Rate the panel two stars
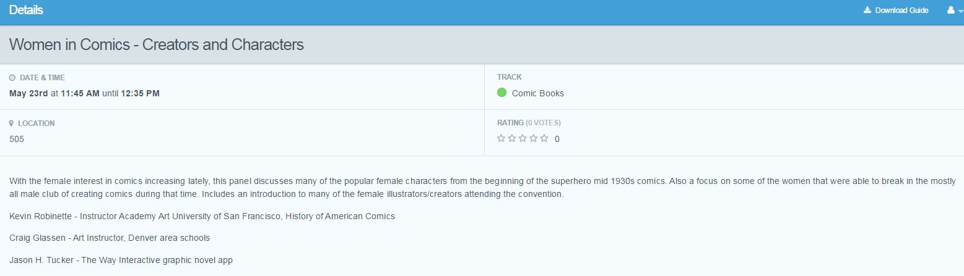 (x=512, y=138)
